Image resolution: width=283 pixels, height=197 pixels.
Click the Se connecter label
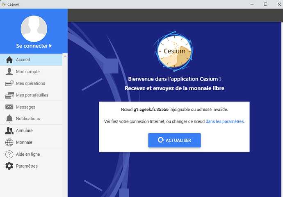[x=32, y=46]
